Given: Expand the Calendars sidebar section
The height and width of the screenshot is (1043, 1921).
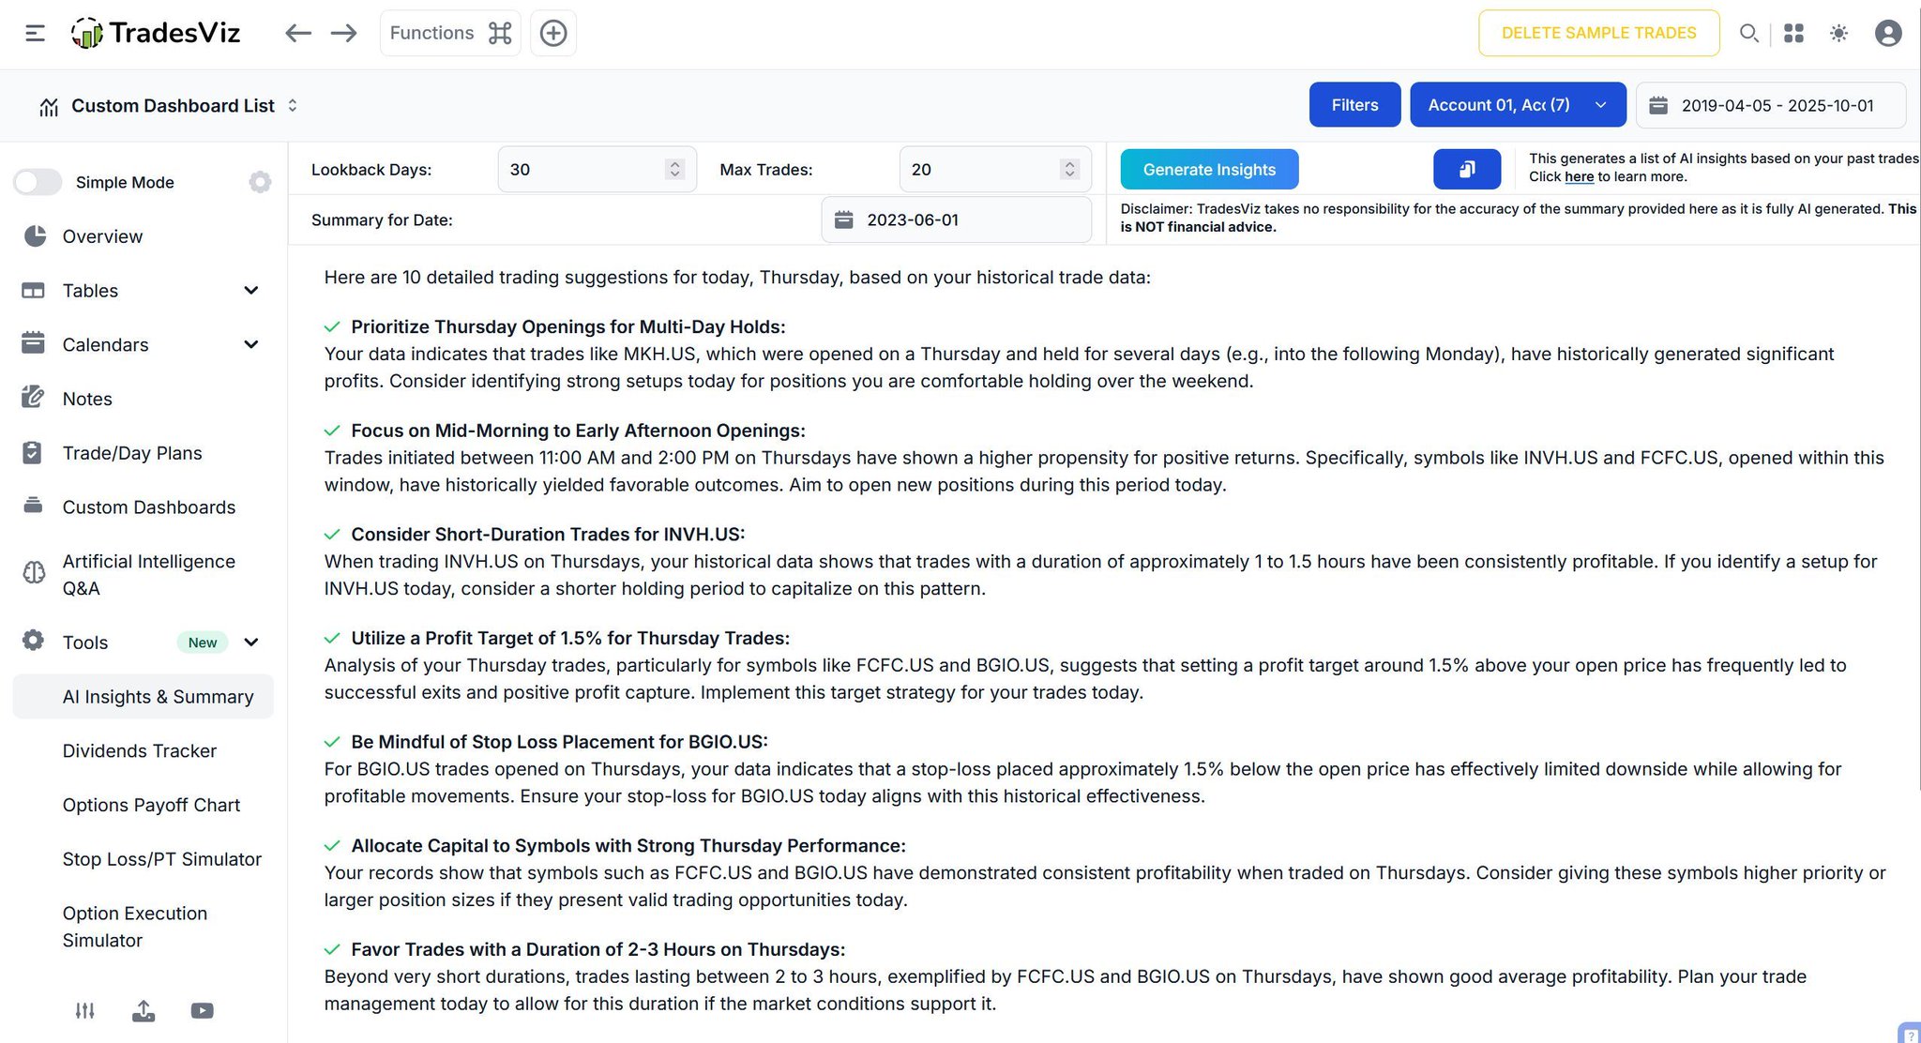Looking at the screenshot, I should click(x=250, y=345).
